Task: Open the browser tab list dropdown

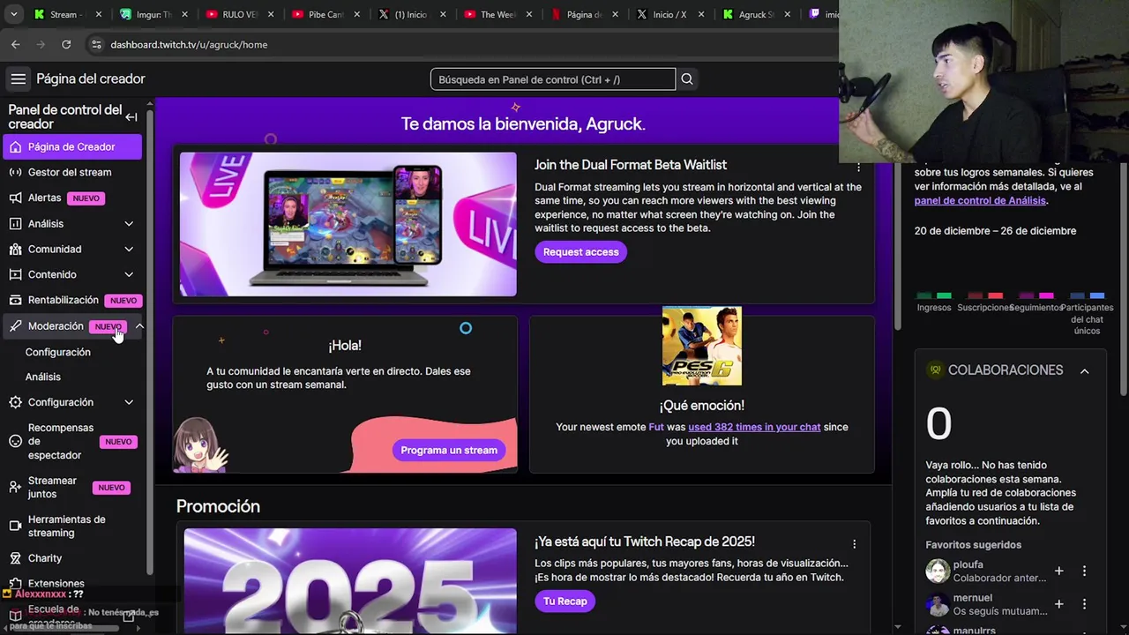Action: (x=13, y=15)
